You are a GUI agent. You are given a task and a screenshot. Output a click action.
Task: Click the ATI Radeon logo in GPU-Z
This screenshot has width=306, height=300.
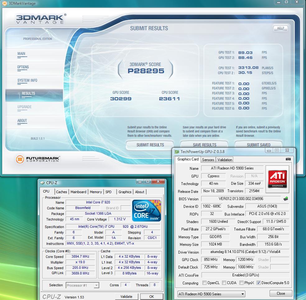(277, 179)
